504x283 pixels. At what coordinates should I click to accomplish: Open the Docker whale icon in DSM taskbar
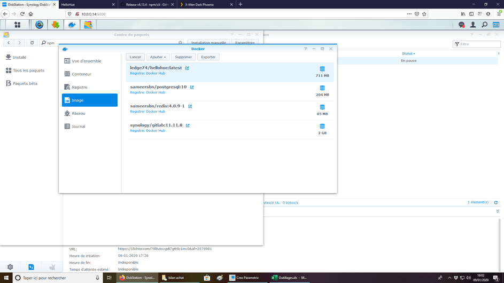click(x=72, y=25)
